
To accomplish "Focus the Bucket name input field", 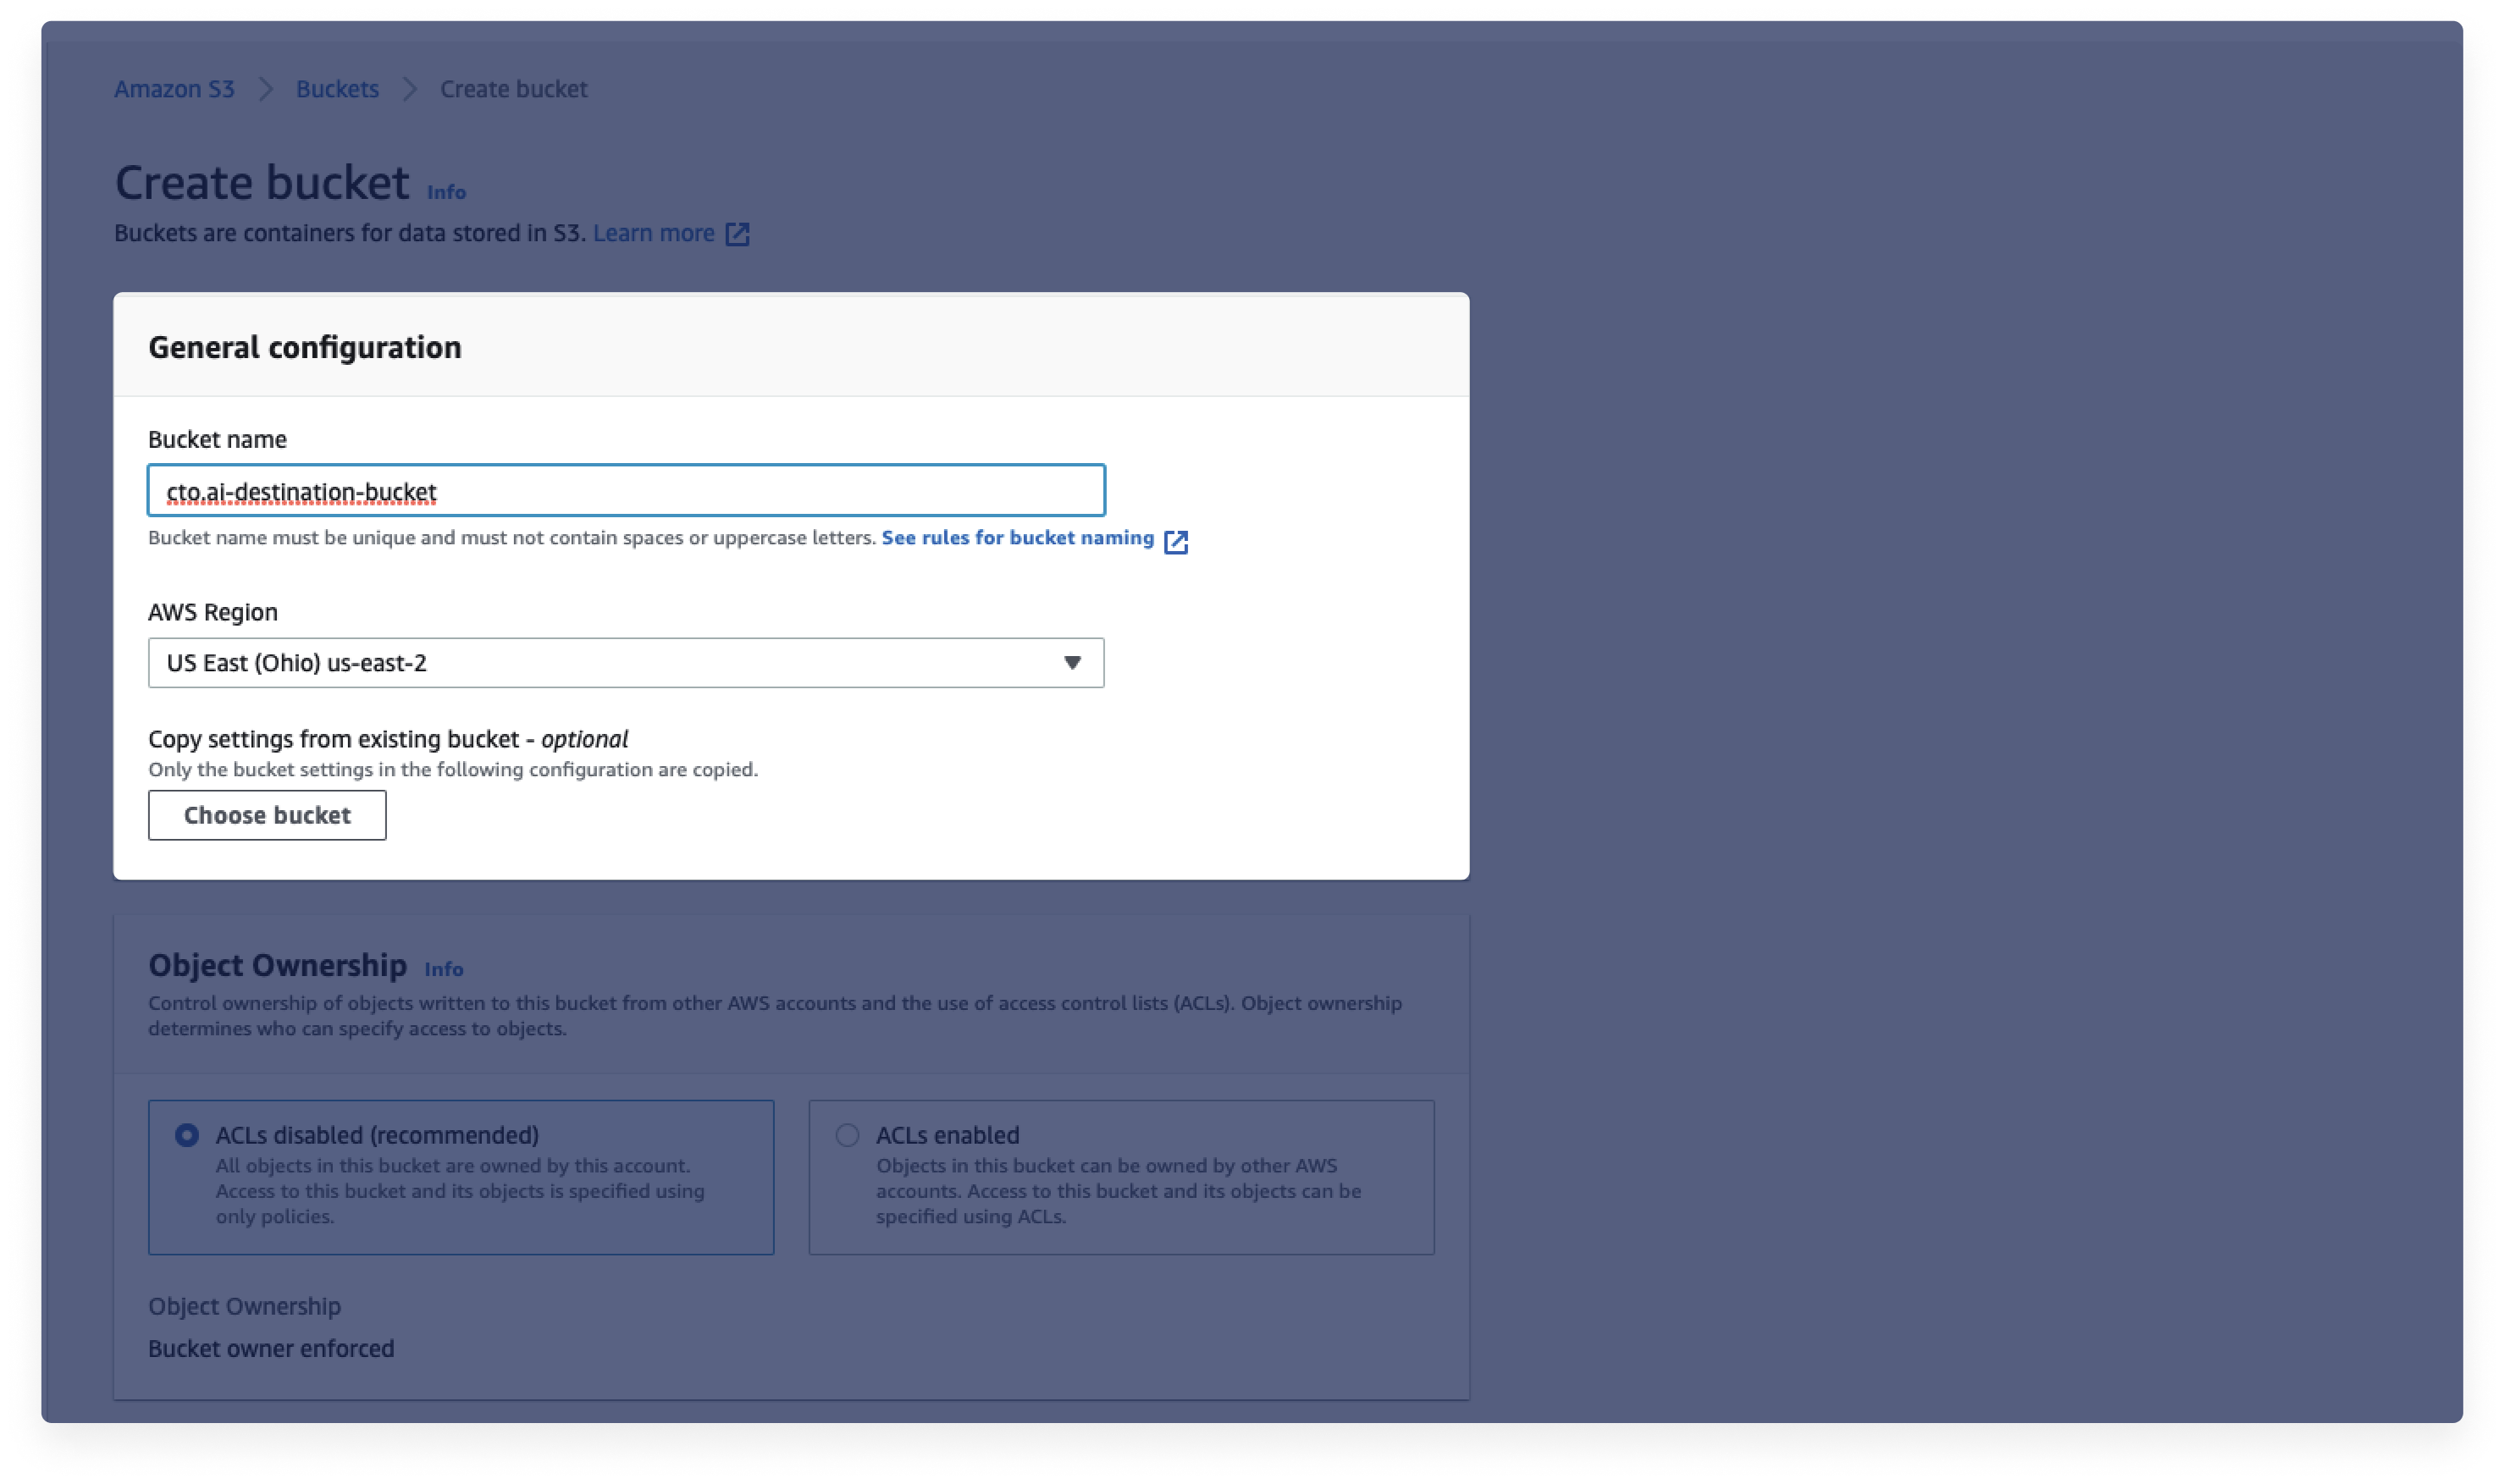I will (626, 490).
